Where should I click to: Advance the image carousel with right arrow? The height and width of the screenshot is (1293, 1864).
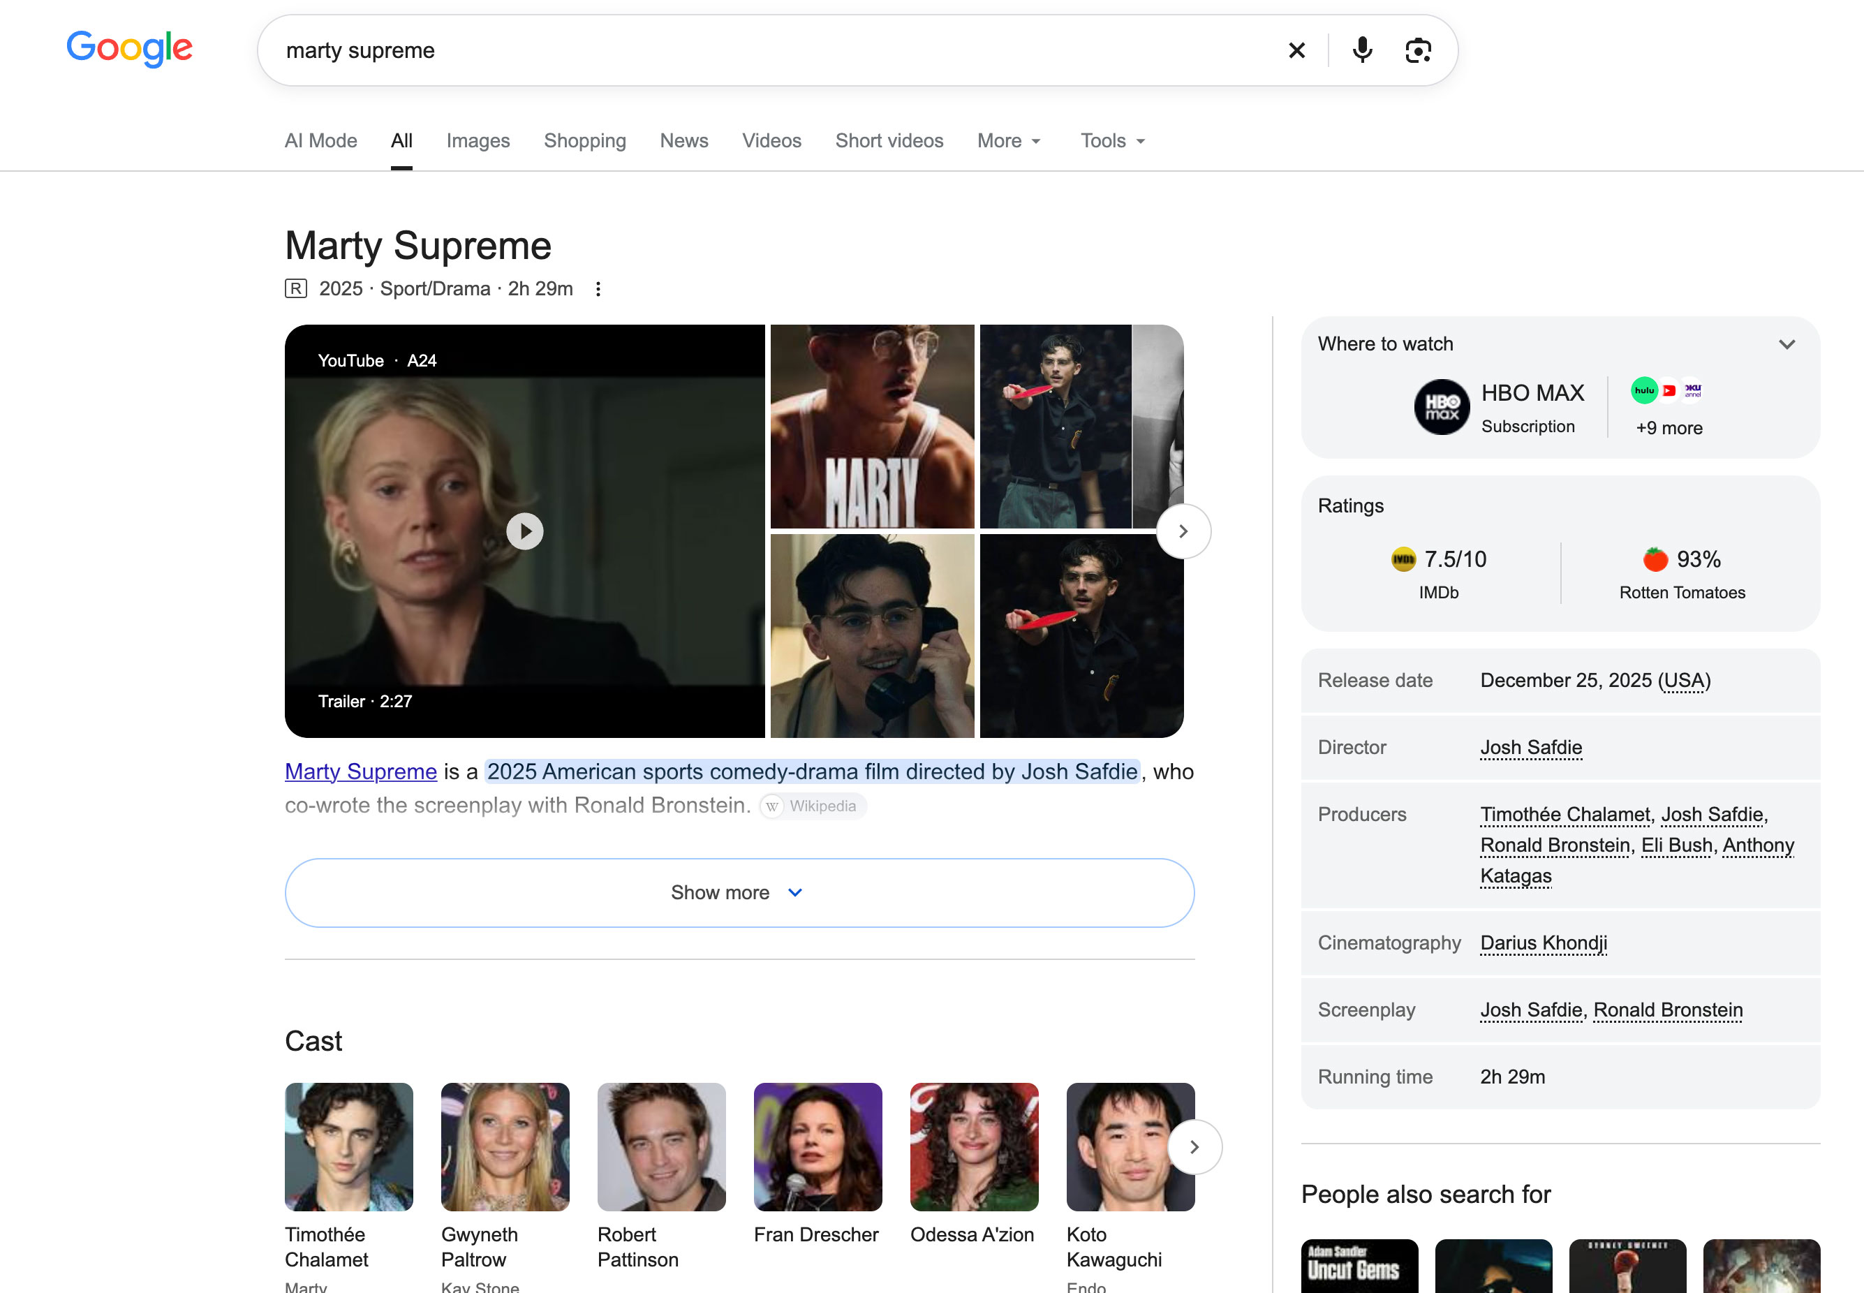tap(1183, 531)
